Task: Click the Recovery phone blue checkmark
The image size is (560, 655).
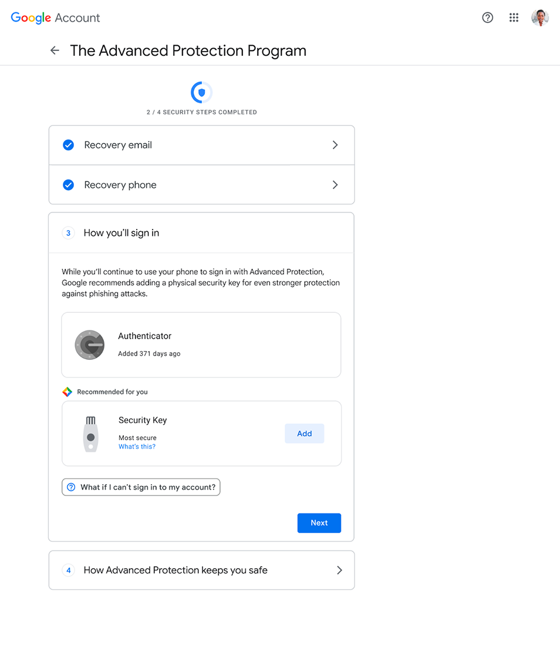Action: 69,185
